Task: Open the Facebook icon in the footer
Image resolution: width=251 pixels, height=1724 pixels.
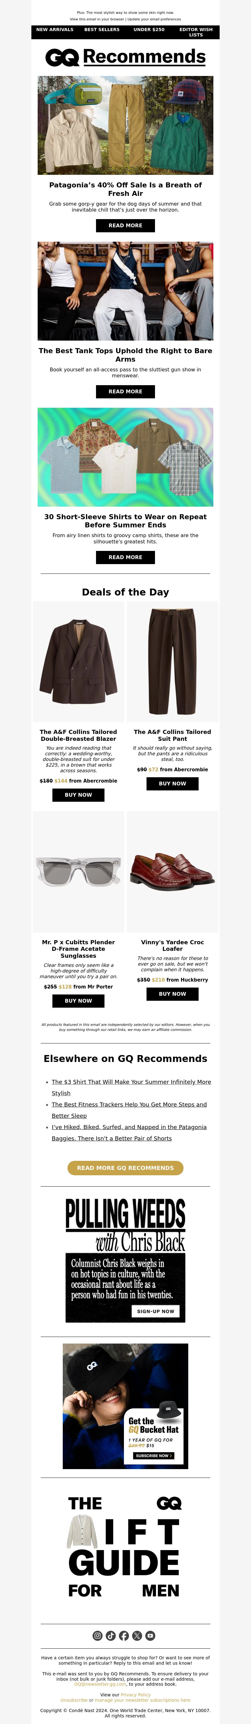Action: 124,1636
